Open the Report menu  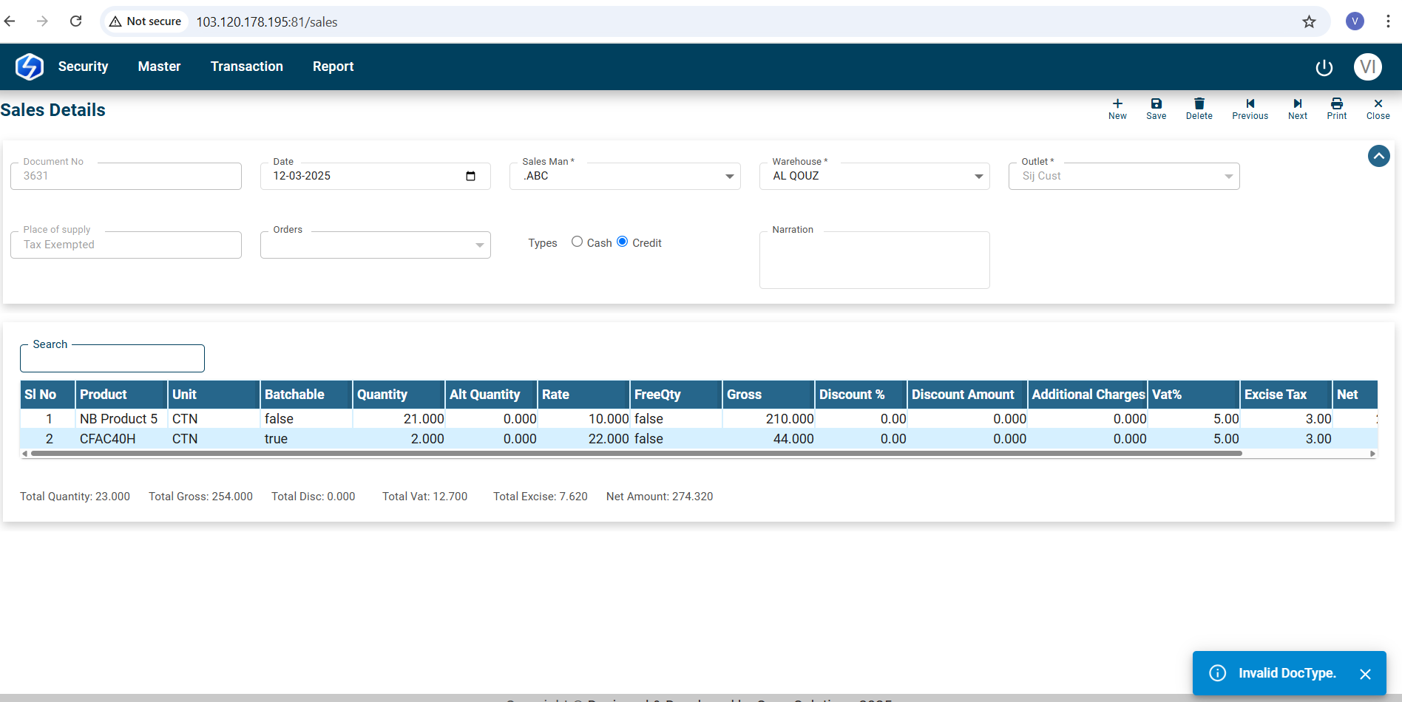[333, 67]
